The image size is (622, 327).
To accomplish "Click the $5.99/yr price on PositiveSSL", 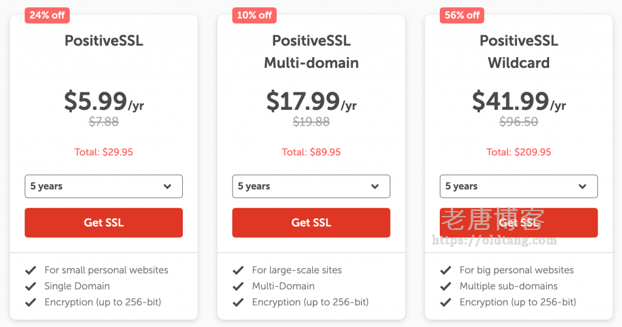I will (103, 102).
